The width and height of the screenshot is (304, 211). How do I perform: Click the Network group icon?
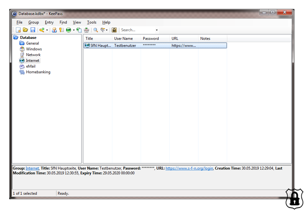tap(22, 55)
